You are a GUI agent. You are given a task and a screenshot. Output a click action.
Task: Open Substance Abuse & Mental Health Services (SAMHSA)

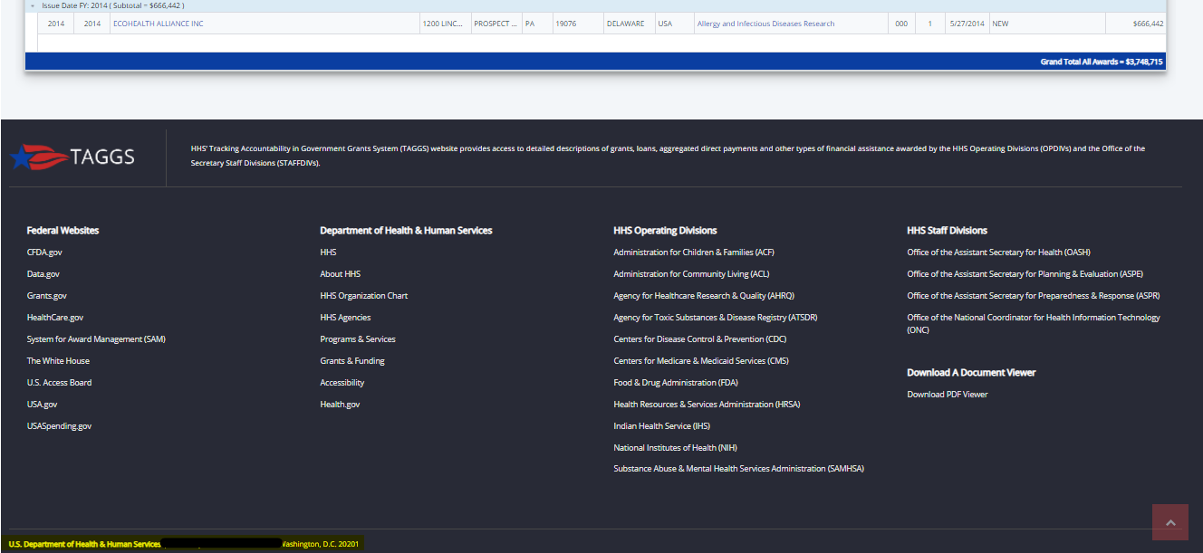click(739, 470)
